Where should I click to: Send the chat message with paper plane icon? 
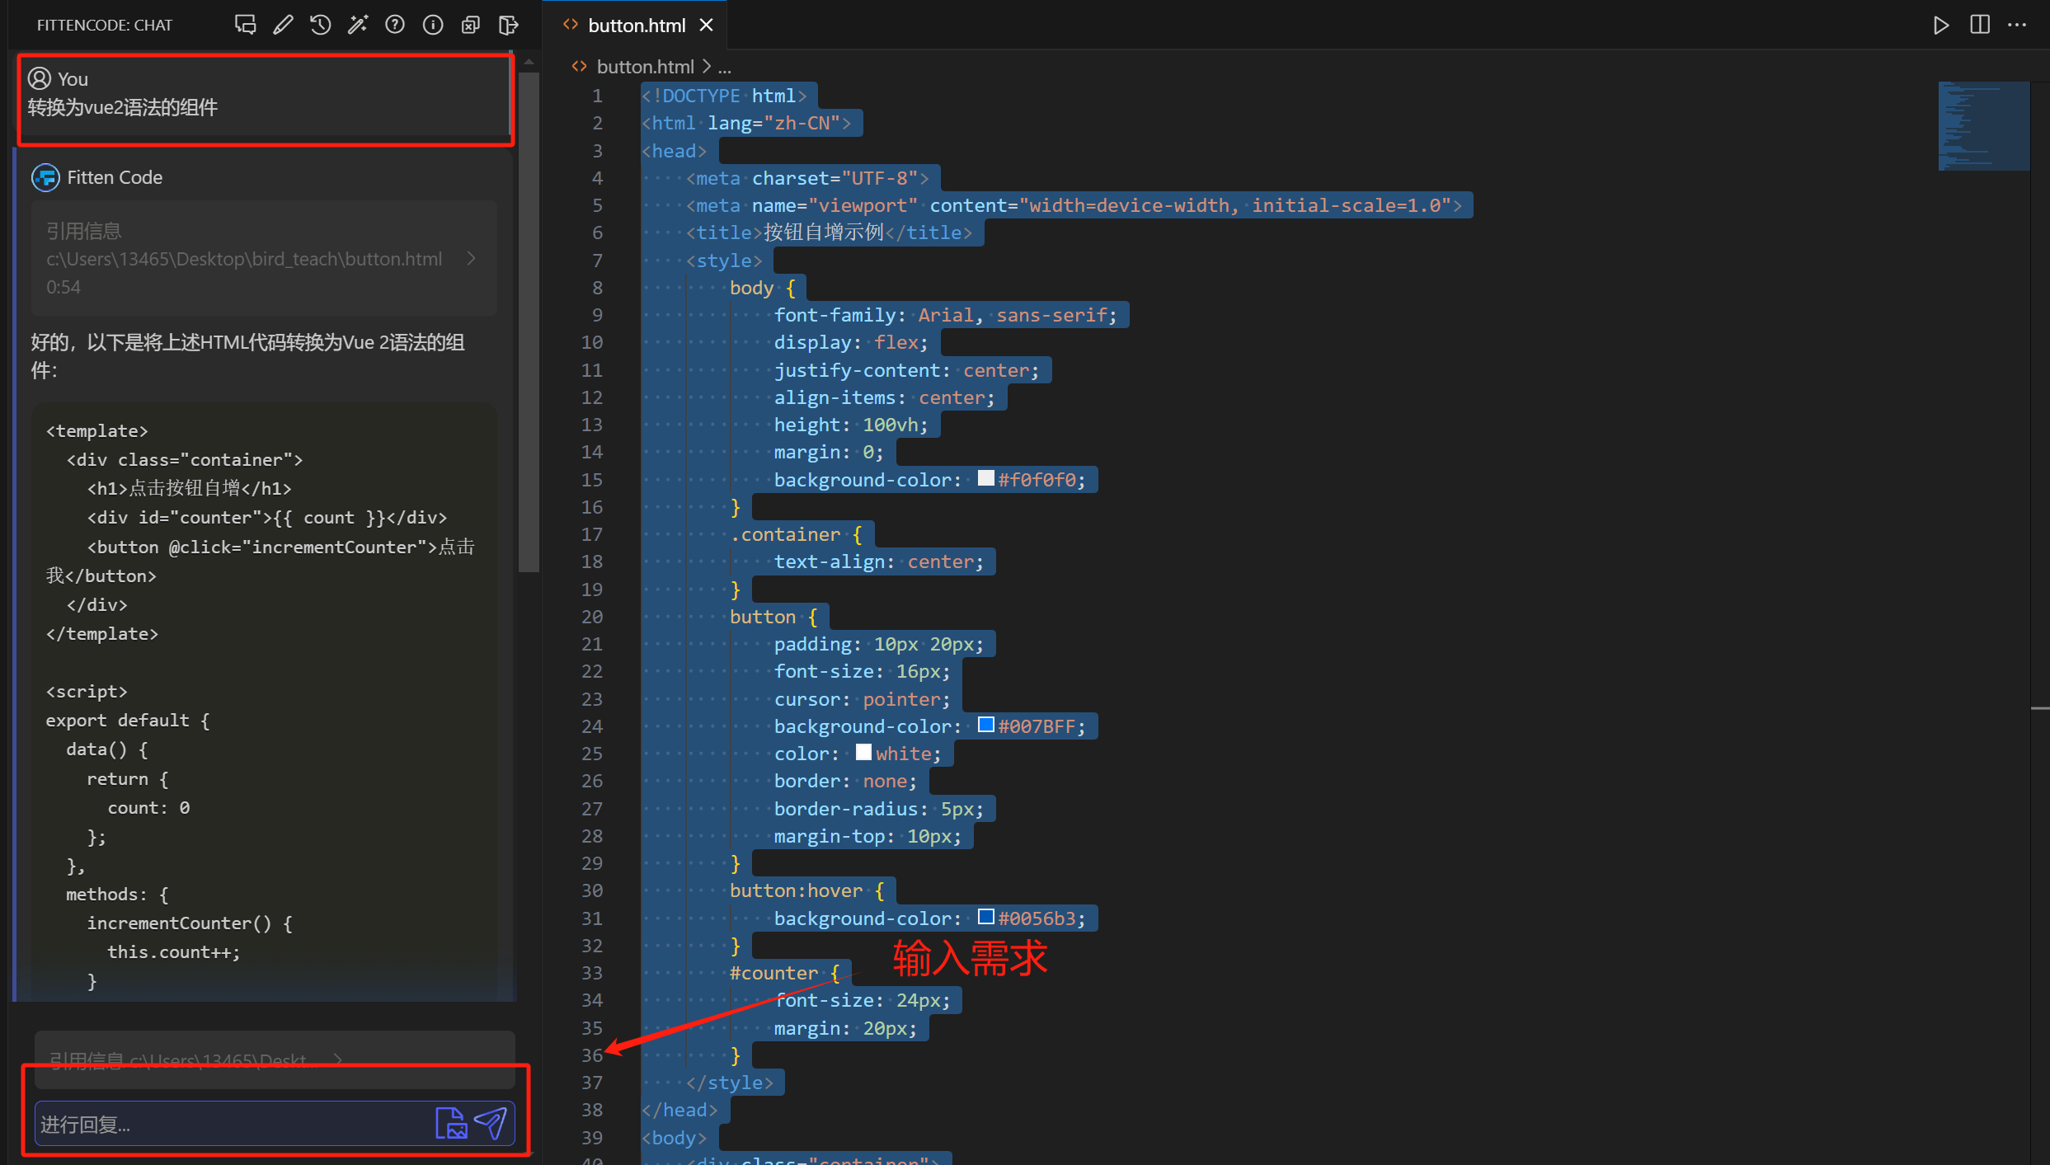[491, 1123]
